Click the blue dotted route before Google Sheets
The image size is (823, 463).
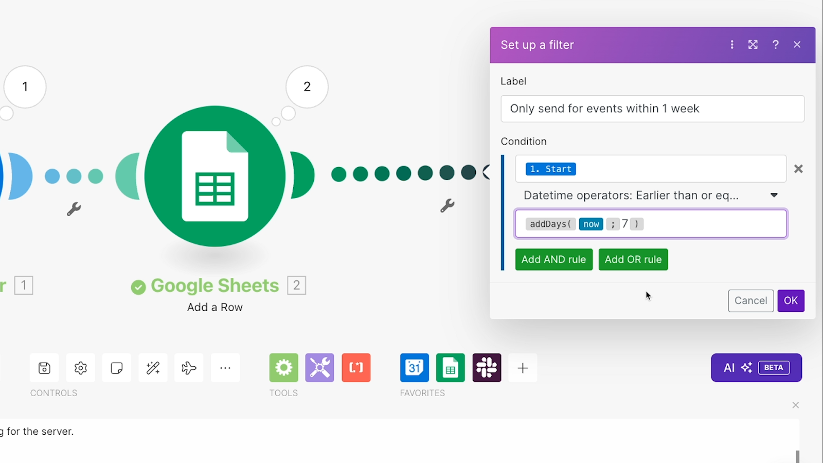tap(74, 176)
